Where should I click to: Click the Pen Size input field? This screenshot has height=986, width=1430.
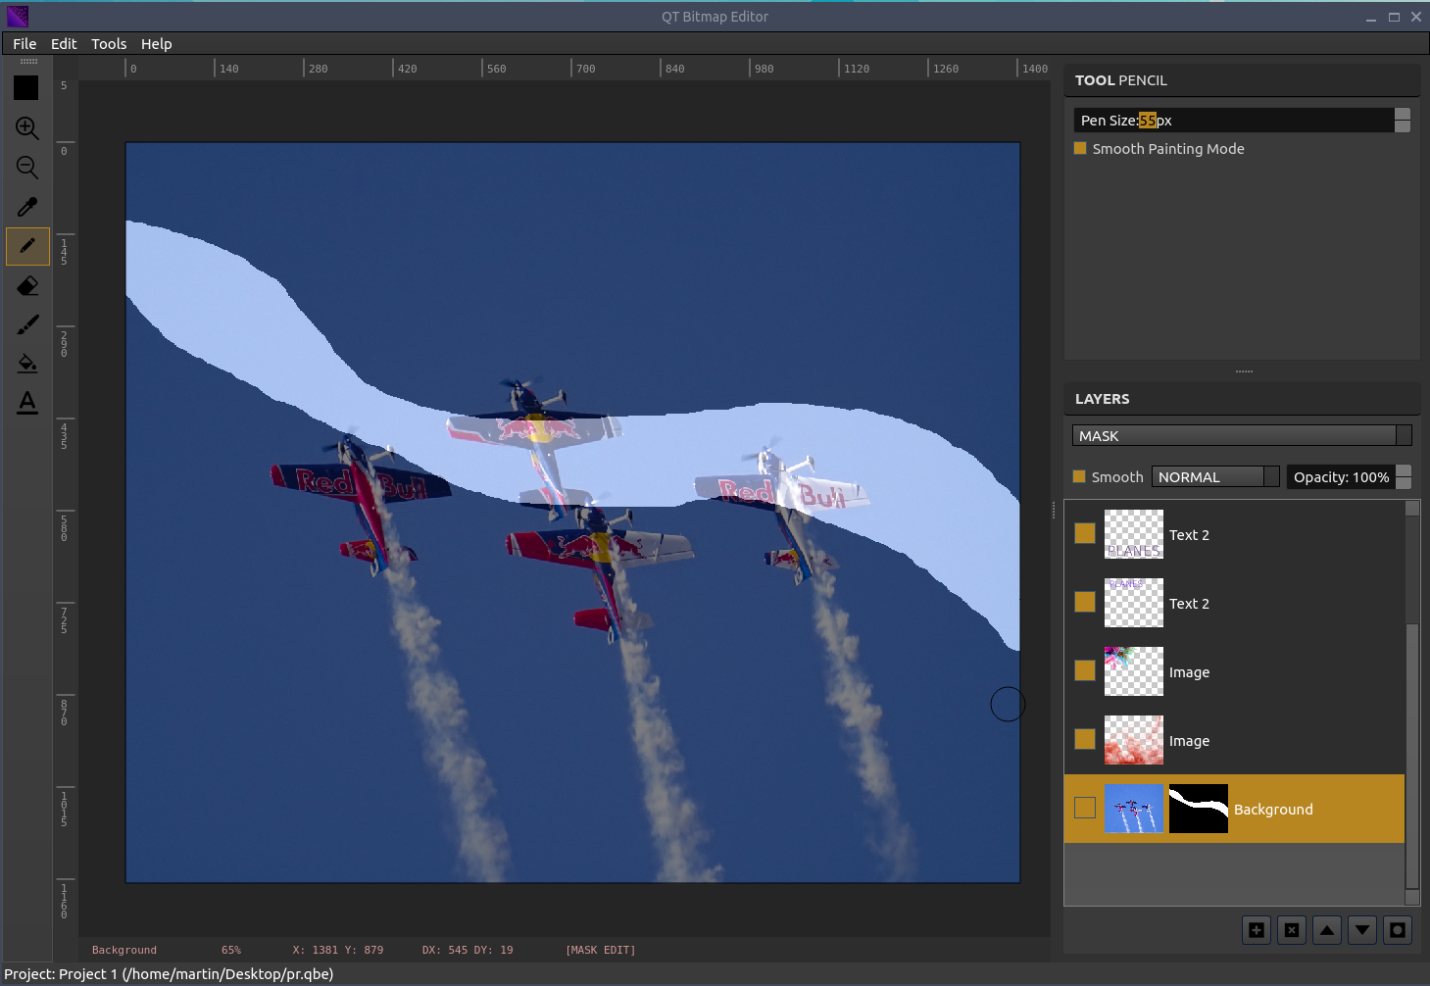point(1234,121)
